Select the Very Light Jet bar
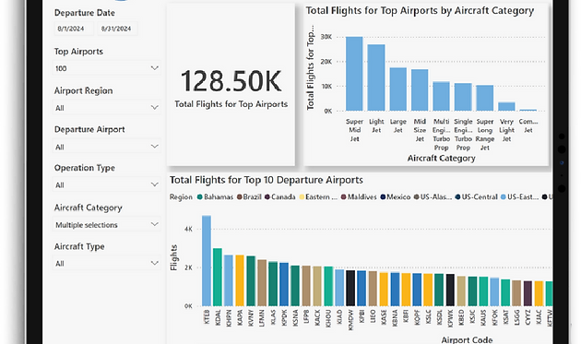Viewport: 581px width, 344px height. pos(506,106)
